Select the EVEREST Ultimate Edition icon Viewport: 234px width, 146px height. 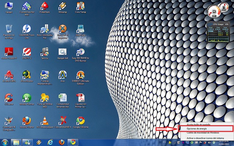click(x=81, y=74)
